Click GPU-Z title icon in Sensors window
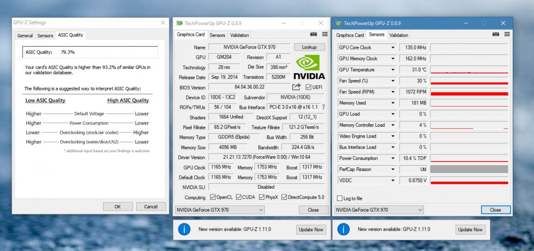Viewport: 534px width, 251px height. click(339, 23)
